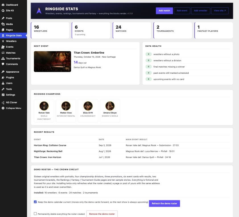Open the Titan Crown: Emberline title
Image resolution: width=239 pixels, height=217 pixels.
pyautogui.click(x=89, y=53)
